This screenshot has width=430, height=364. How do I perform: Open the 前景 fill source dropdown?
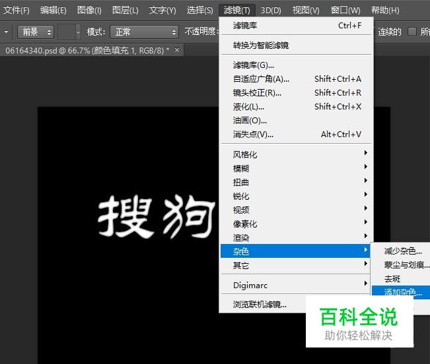click(36, 32)
